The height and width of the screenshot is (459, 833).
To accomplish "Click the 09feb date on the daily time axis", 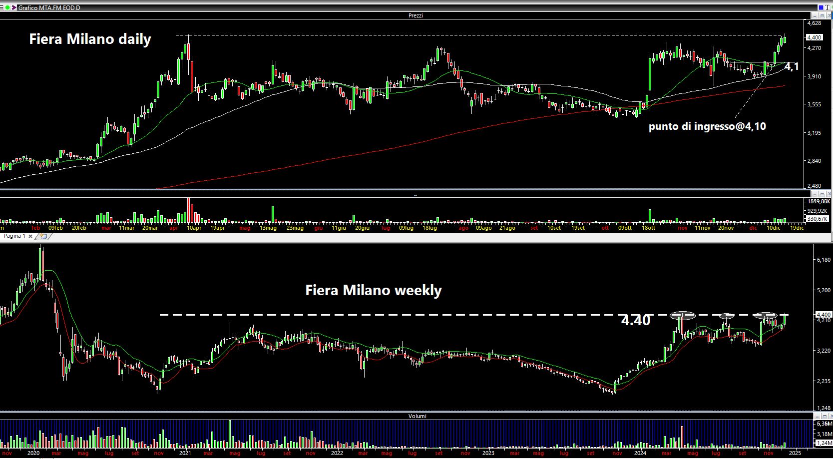I will pos(55,228).
